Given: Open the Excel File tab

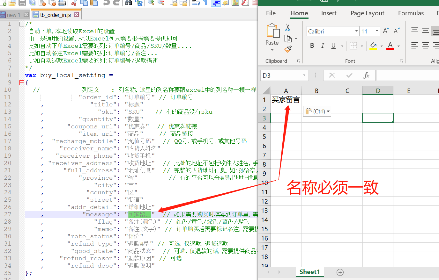Looking at the screenshot, I should tap(271, 13).
